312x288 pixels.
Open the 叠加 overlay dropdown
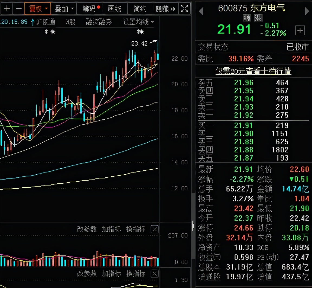click(x=64, y=9)
